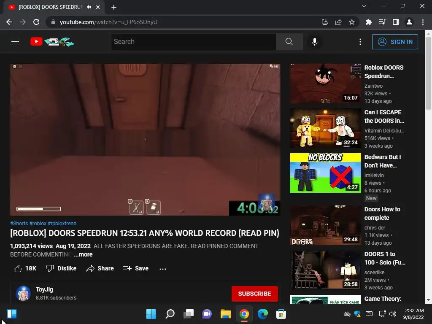Mute the tab via speaker icon
The height and width of the screenshot is (324, 432).
pos(89,7)
